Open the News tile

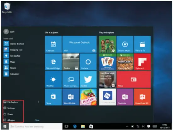[134, 79]
